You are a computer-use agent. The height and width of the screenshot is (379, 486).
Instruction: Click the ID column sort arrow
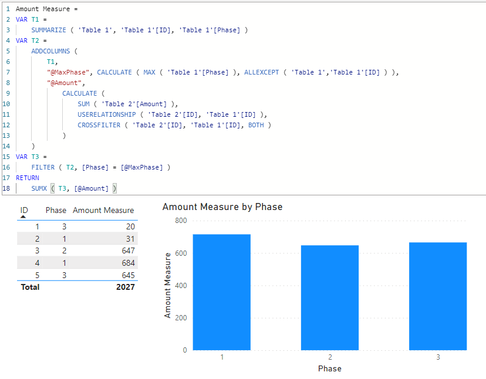(23, 216)
